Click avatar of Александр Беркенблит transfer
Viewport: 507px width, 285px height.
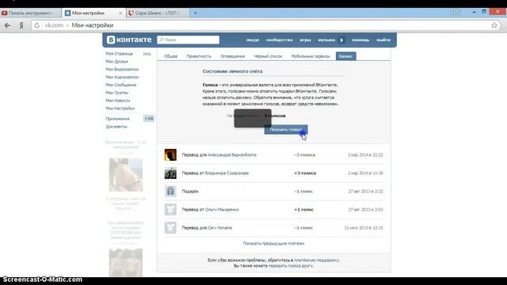170,155
